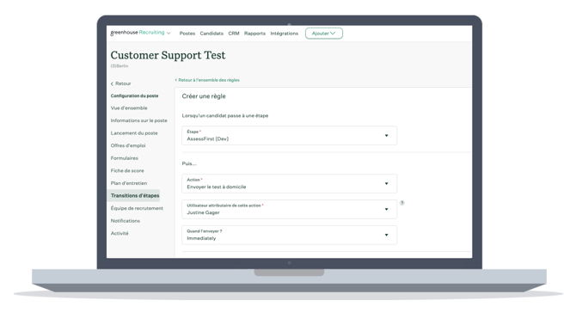
Task: Open the Candidats menu
Action: (x=211, y=34)
